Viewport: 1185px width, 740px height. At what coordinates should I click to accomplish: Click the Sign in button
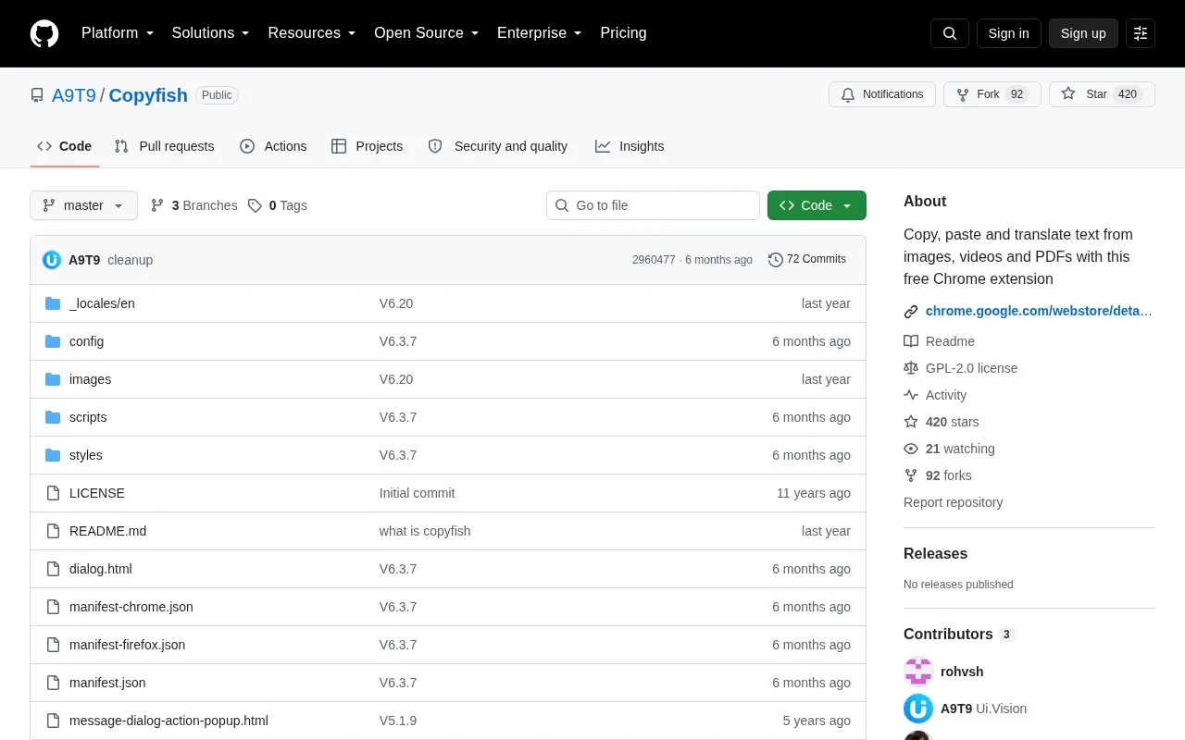1008,33
